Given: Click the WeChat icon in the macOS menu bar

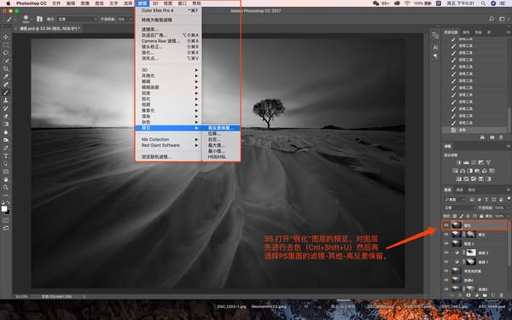Looking at the screenshot, I should pos(375,3).
